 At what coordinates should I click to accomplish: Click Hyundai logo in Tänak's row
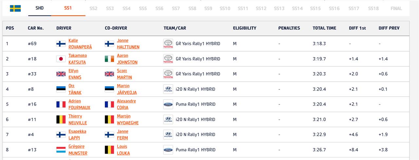click(x=168, y=89)
